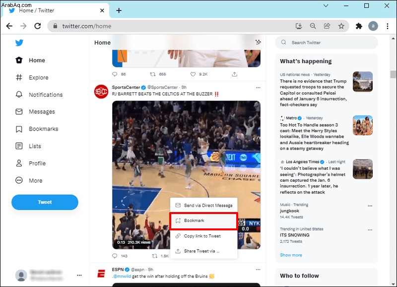Click ESPN profile avatar
The height and width of the screenshot is (287, 397).
point(101,274)
